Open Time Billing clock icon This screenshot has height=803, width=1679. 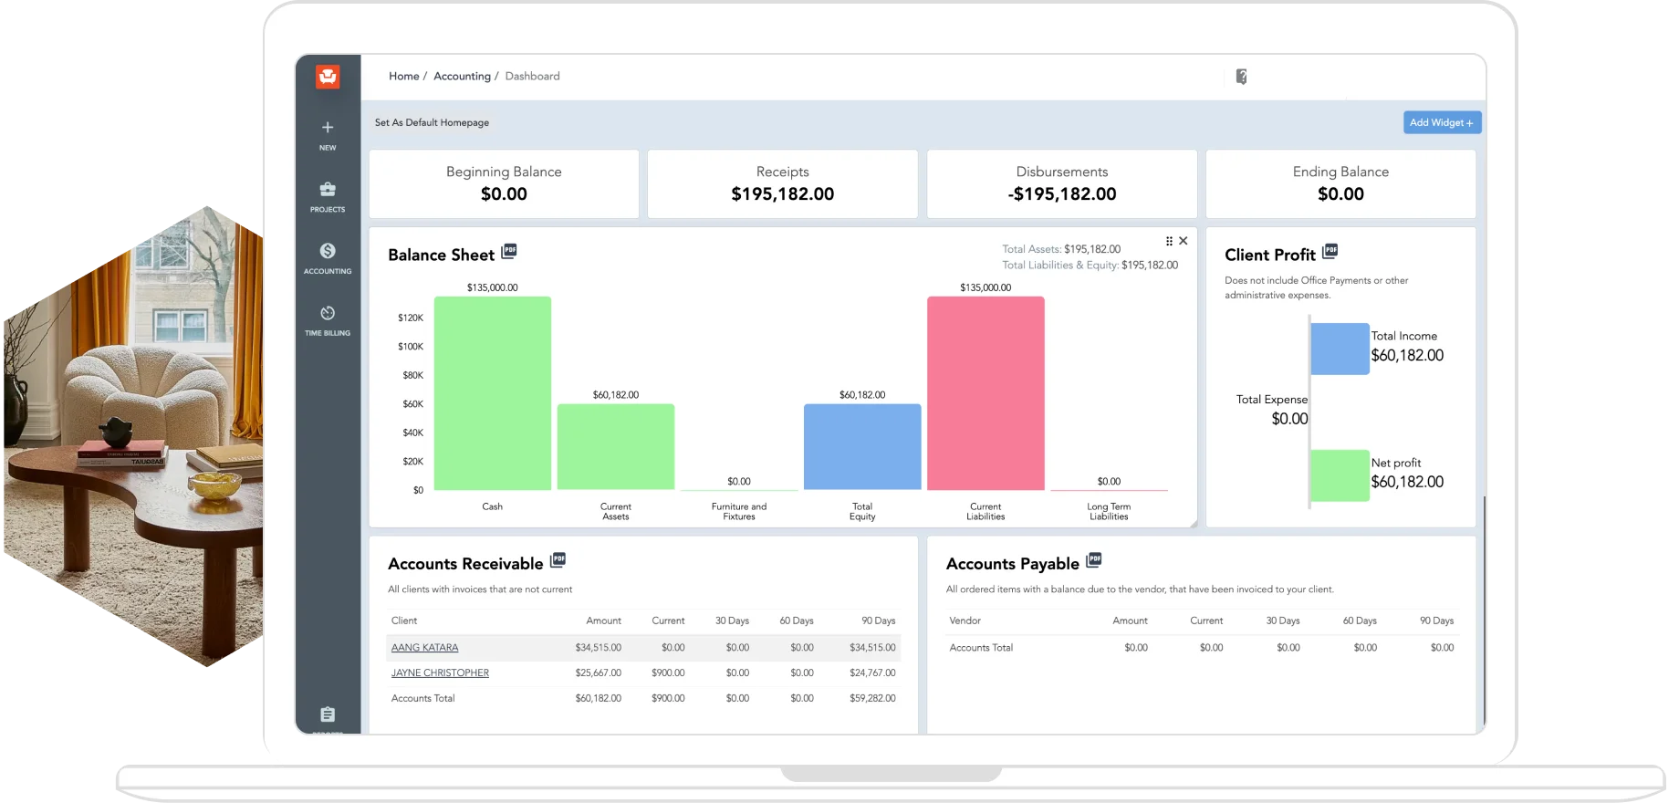[x=328, y=313]
